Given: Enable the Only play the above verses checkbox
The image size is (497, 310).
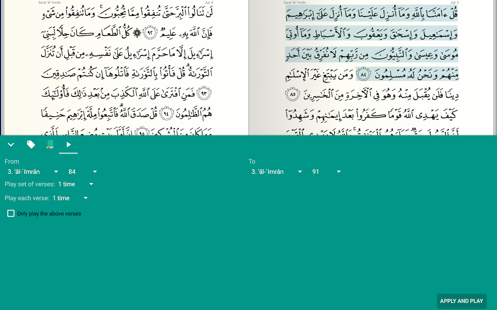Looking at the screenshot, I should coord(11,213).
